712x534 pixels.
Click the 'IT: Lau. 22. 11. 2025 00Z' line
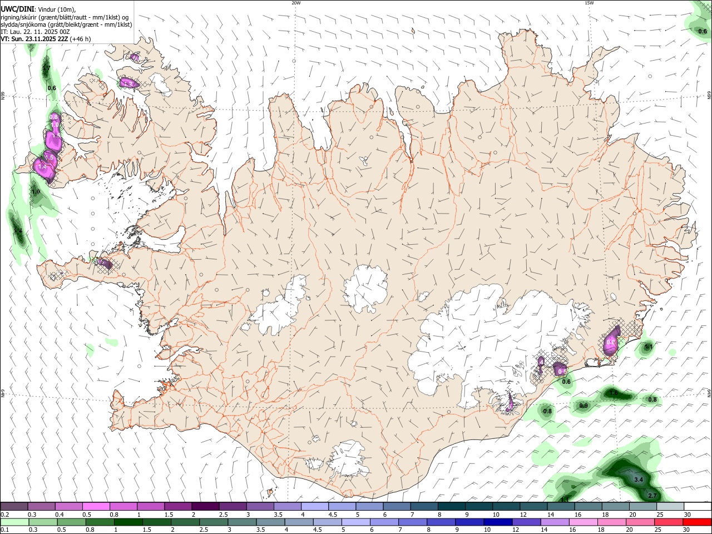(36, 32)
